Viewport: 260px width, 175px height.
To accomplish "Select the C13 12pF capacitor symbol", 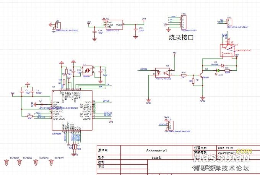I will click(x=100, y=72).
